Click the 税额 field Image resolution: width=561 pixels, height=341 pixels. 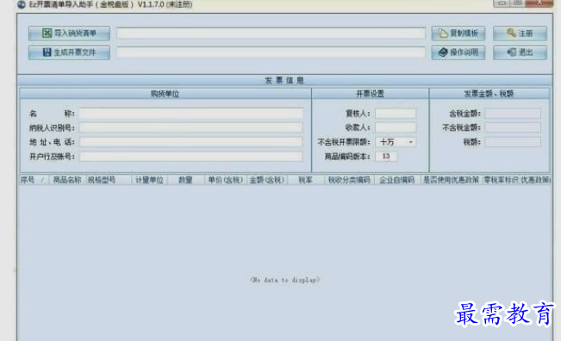tap(513, 142)
